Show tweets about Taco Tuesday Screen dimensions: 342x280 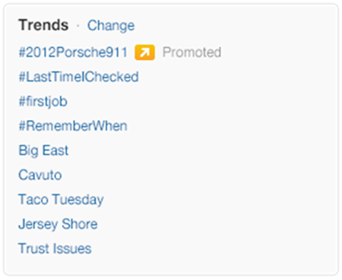click(61, 200)
